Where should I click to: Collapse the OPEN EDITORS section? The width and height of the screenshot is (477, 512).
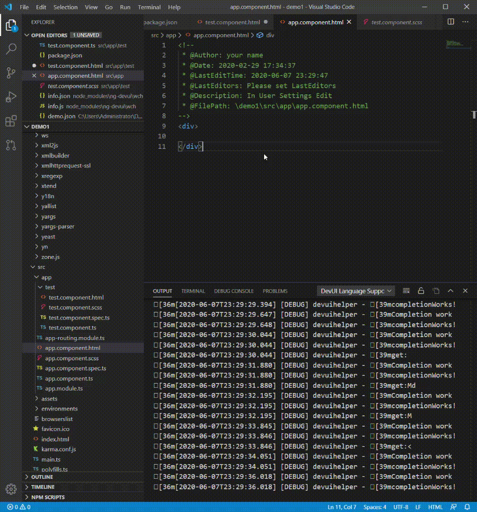pyautogui.click(x=50, y=35)
